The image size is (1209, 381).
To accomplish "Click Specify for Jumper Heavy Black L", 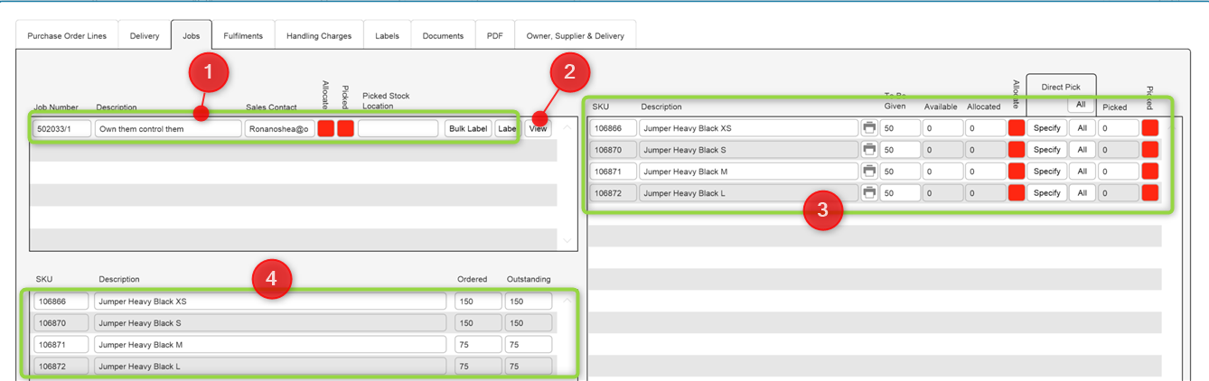I will (x=1046, y=193).
